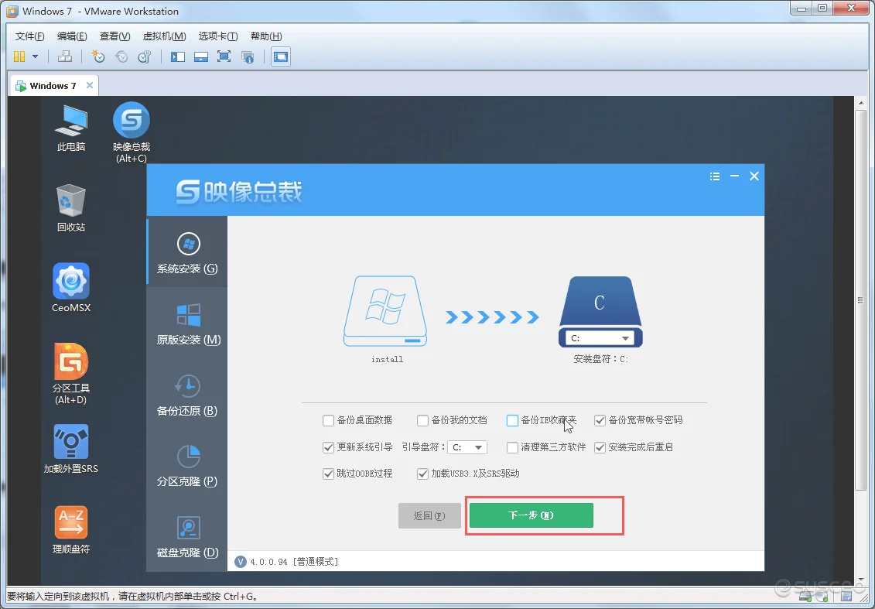This screenshot has height=609, width=875.
Task: Click the install source image icon
Action: [x=385, y=311]
